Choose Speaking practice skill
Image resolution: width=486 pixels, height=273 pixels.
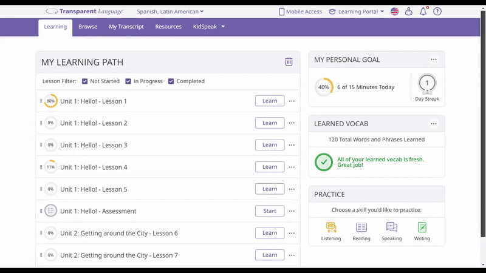point(392,232)
